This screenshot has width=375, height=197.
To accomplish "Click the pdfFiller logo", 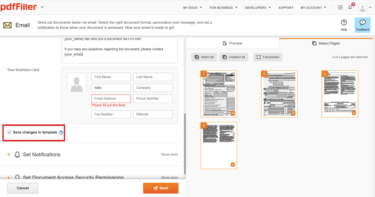I will click(19, 7).
